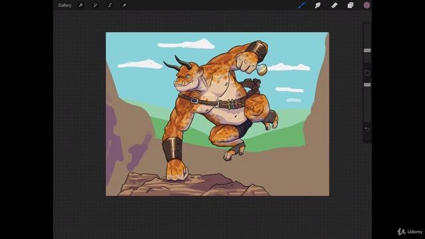The width and height of the screenshot is (425, 239).
Task: Select the Brush tool
Action: [x=301, y=5]
